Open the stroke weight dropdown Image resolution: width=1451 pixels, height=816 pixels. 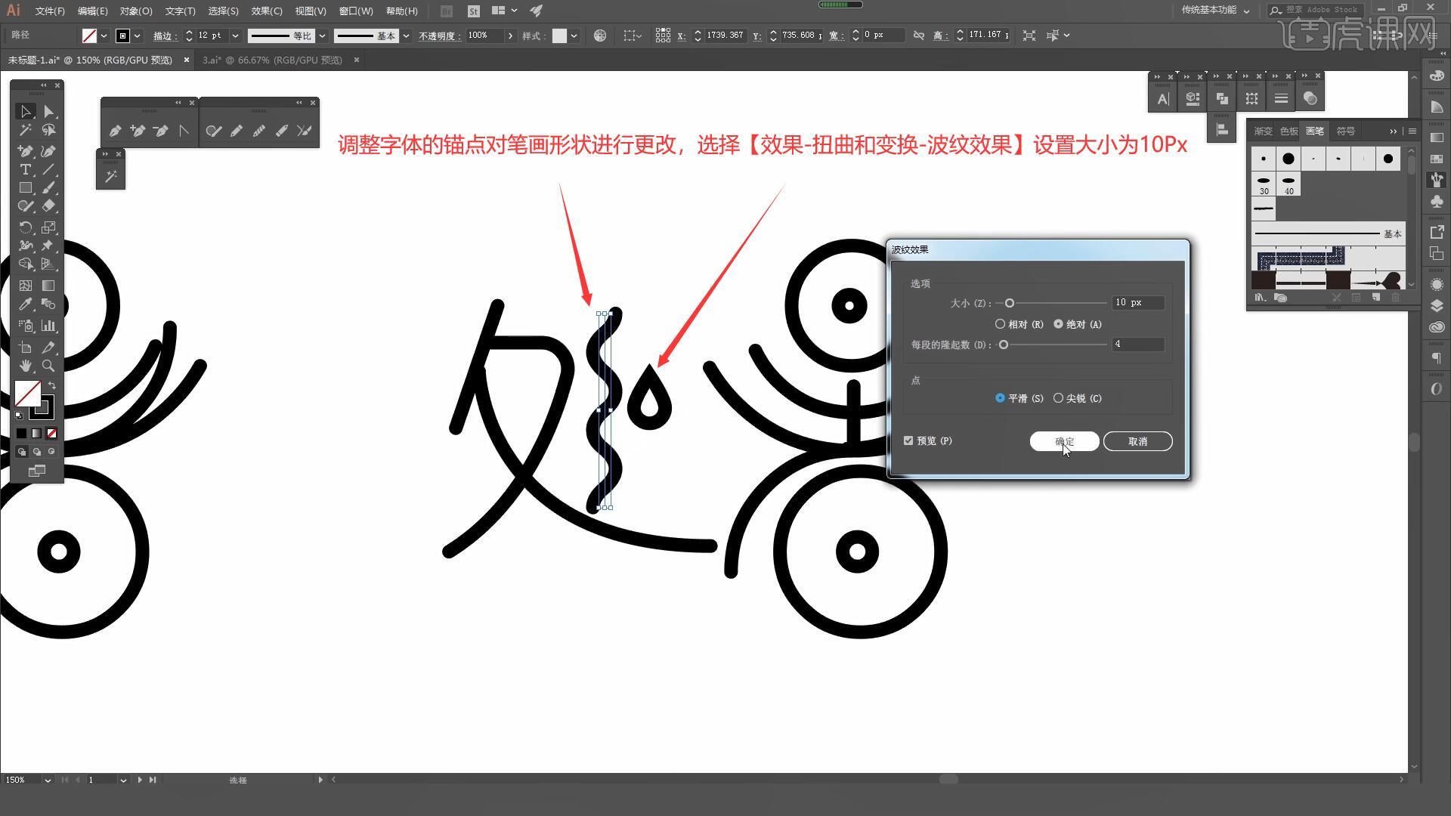coord(235,36)
